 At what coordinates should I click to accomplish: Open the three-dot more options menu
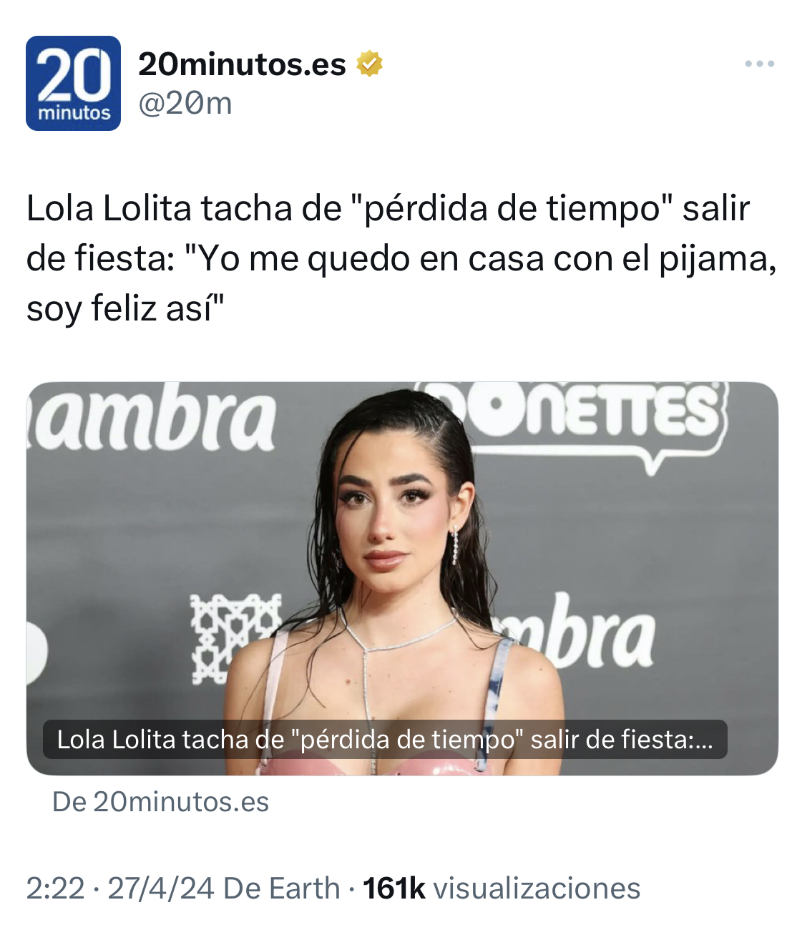coord(759,64)
